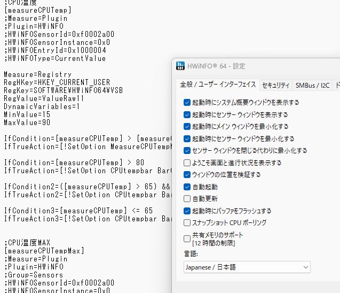Toggle 起動時にセンサー ウィンドウを表示する checkbox
This screenshot has height=293, width=340.
click(x=187, y=114)
